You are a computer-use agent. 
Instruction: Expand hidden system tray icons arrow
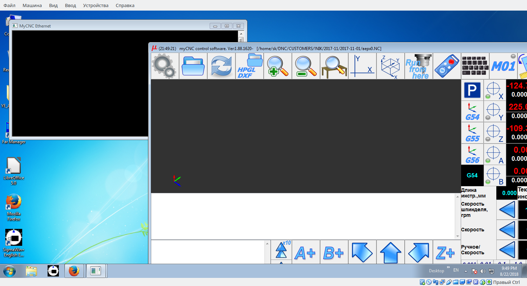tap(466, 271)
